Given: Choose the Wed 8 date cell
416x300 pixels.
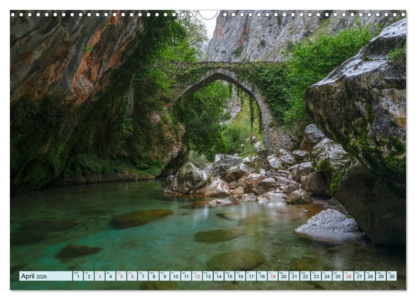Looking at the screenshot, I should pyautogui.click(x=154, y=276).
